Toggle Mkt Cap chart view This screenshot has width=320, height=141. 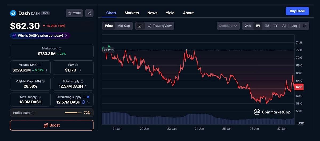coord(124,26)
